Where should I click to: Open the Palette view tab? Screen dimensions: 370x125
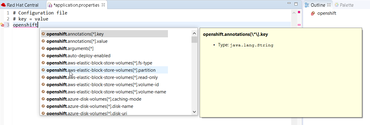344,5
